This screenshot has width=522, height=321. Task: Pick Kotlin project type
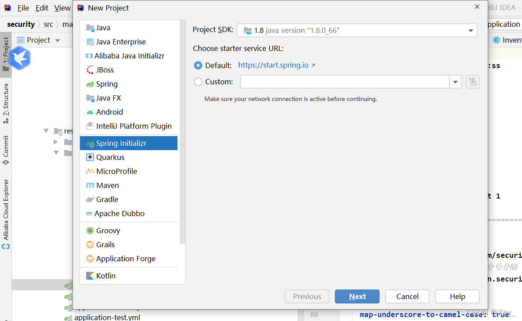click(x=128, y=276)
